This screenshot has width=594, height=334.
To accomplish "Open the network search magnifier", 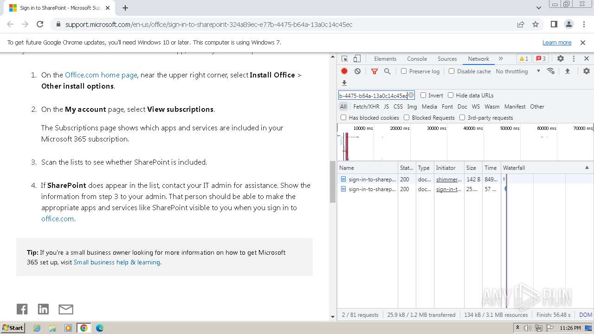I will pos(387,71).
